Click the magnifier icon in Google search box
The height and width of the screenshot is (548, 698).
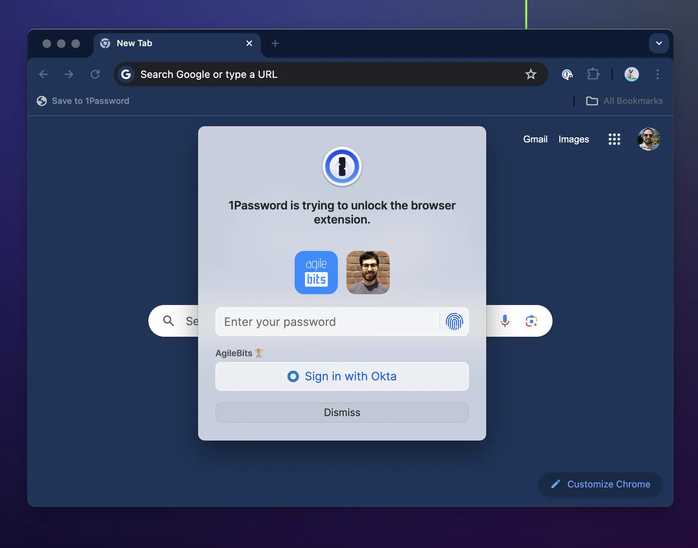(x=168, y=321)
